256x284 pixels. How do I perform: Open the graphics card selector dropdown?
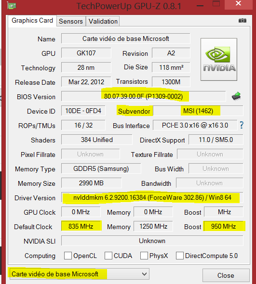(x=79, y=274)
